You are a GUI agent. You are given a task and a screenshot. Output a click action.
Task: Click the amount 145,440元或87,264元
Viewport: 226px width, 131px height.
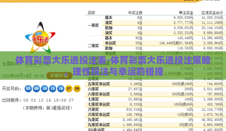pyautogui.click(x=176, y=43)
